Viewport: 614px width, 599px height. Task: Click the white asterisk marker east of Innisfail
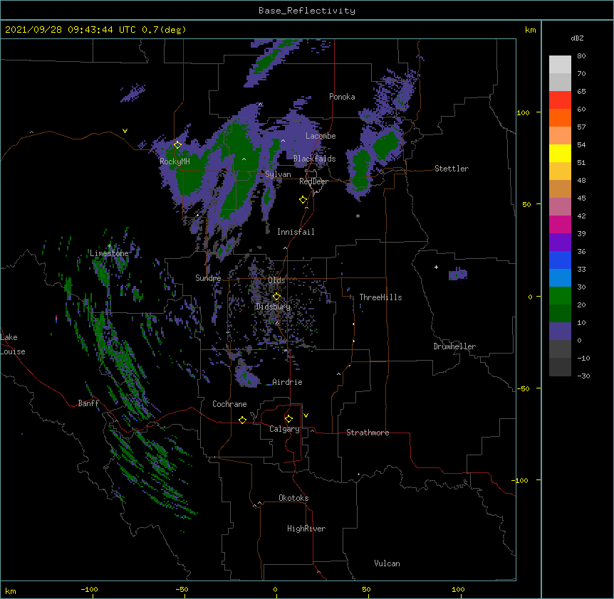[358, 216]
